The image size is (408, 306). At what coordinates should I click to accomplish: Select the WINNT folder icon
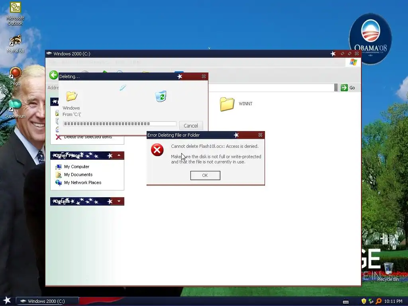coord(227,104)
